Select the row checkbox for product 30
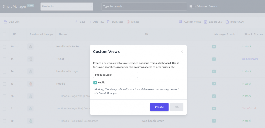This screenshot has width=265, height=128. (5, 121)
